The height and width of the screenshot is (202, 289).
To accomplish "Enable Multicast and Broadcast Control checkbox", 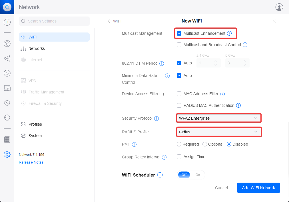I will pyautogui.click(x=179, y=45).
